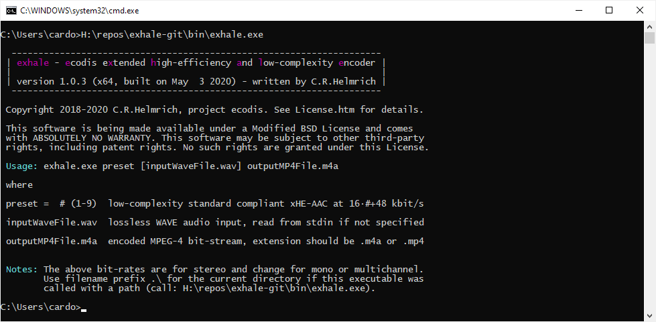The image size is (656, 322).
Task: Click at the blinking cursor after C:\Users\cardo>
Action: (x=84, y=311)
